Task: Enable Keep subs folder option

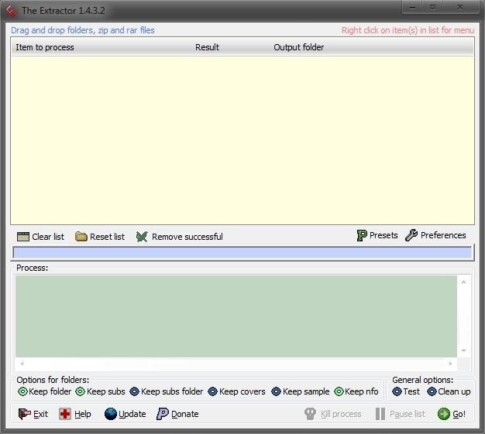Action: [x=166, y=391]
